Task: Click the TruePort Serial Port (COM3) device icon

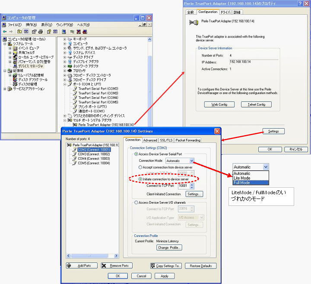Action: click(75, 93)
